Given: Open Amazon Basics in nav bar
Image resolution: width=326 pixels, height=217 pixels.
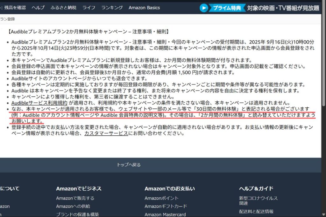Looking at the screenshot, I should [144, 8].
